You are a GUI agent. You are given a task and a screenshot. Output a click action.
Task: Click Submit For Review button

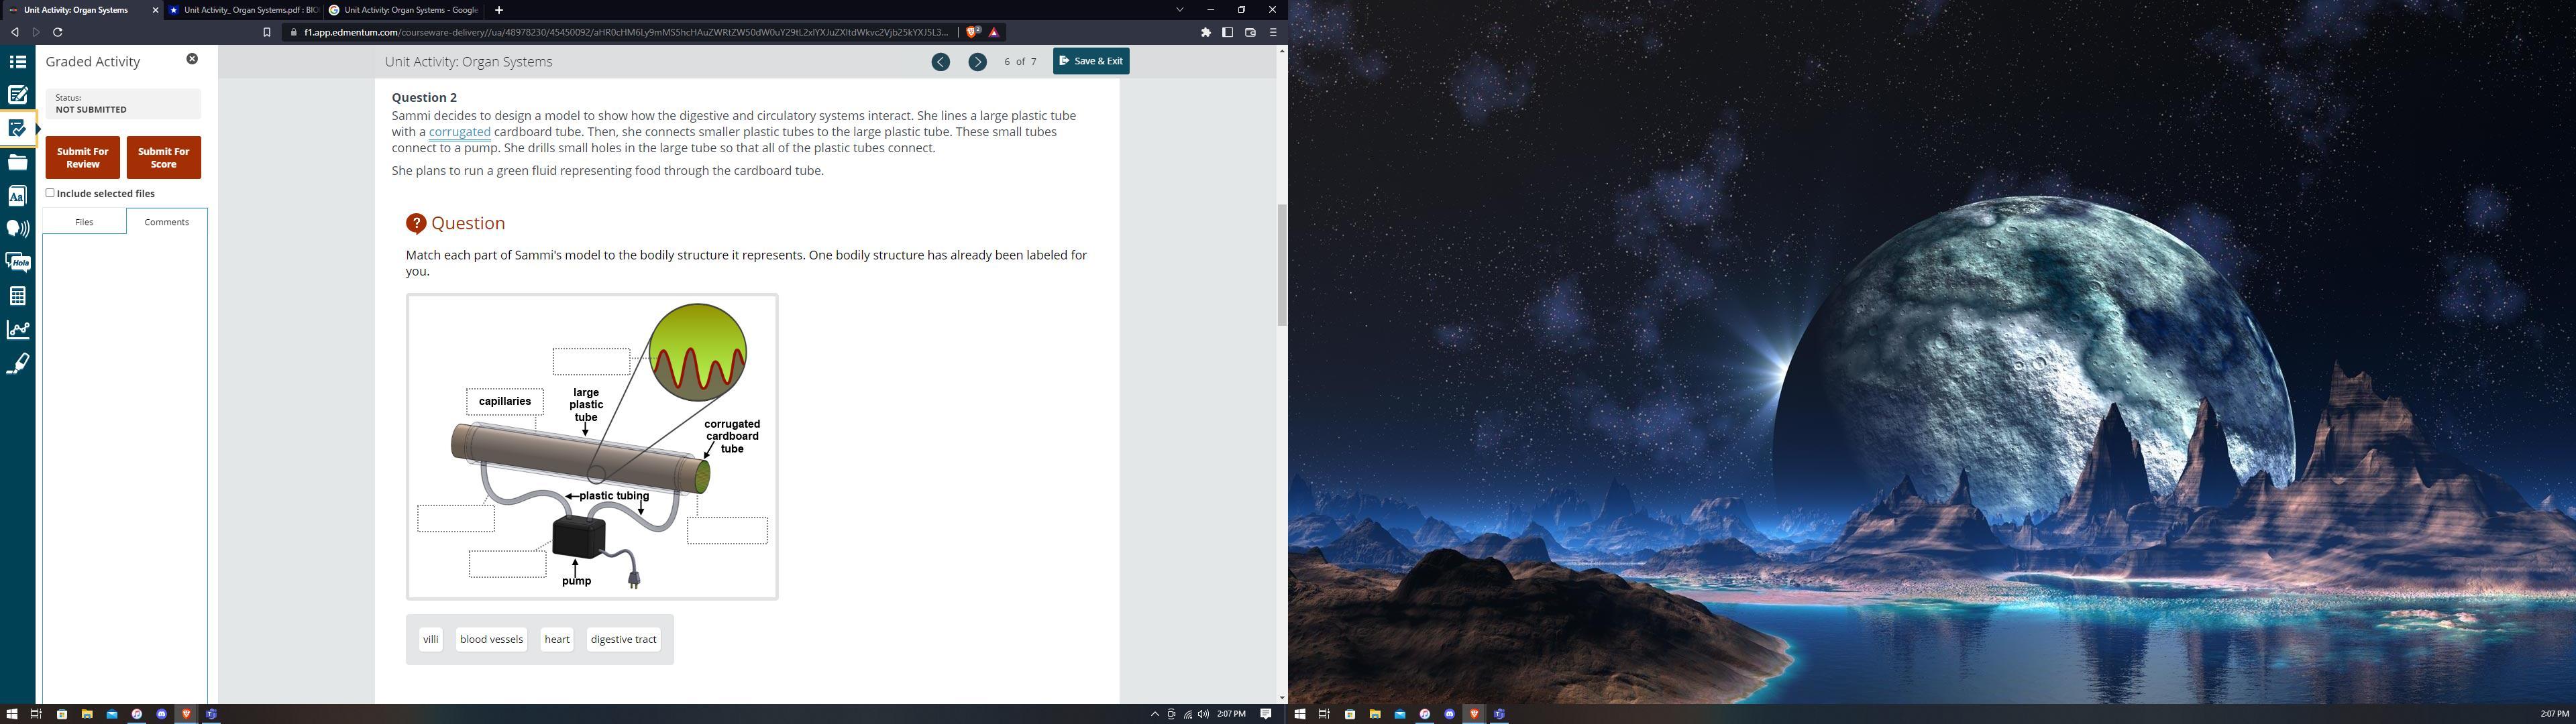[82, 158]
